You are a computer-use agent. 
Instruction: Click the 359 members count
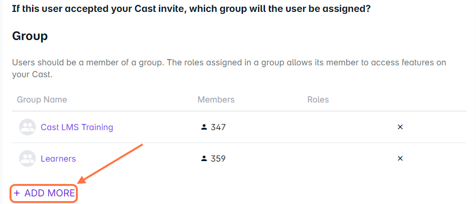coord(218,159)
